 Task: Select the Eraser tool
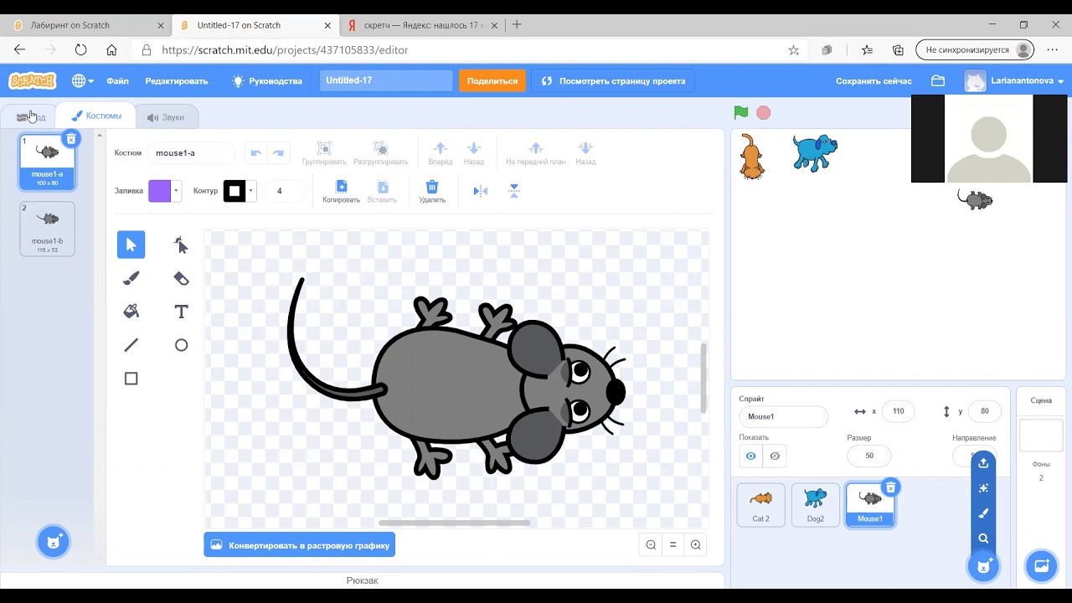click(181, 278)
